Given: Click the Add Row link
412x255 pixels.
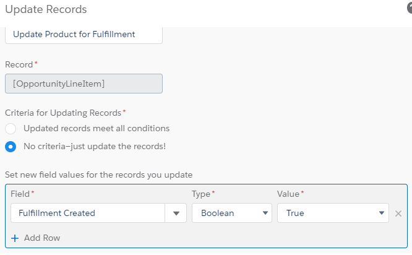Looking at the screenshot, I should (x=41, y=238).
